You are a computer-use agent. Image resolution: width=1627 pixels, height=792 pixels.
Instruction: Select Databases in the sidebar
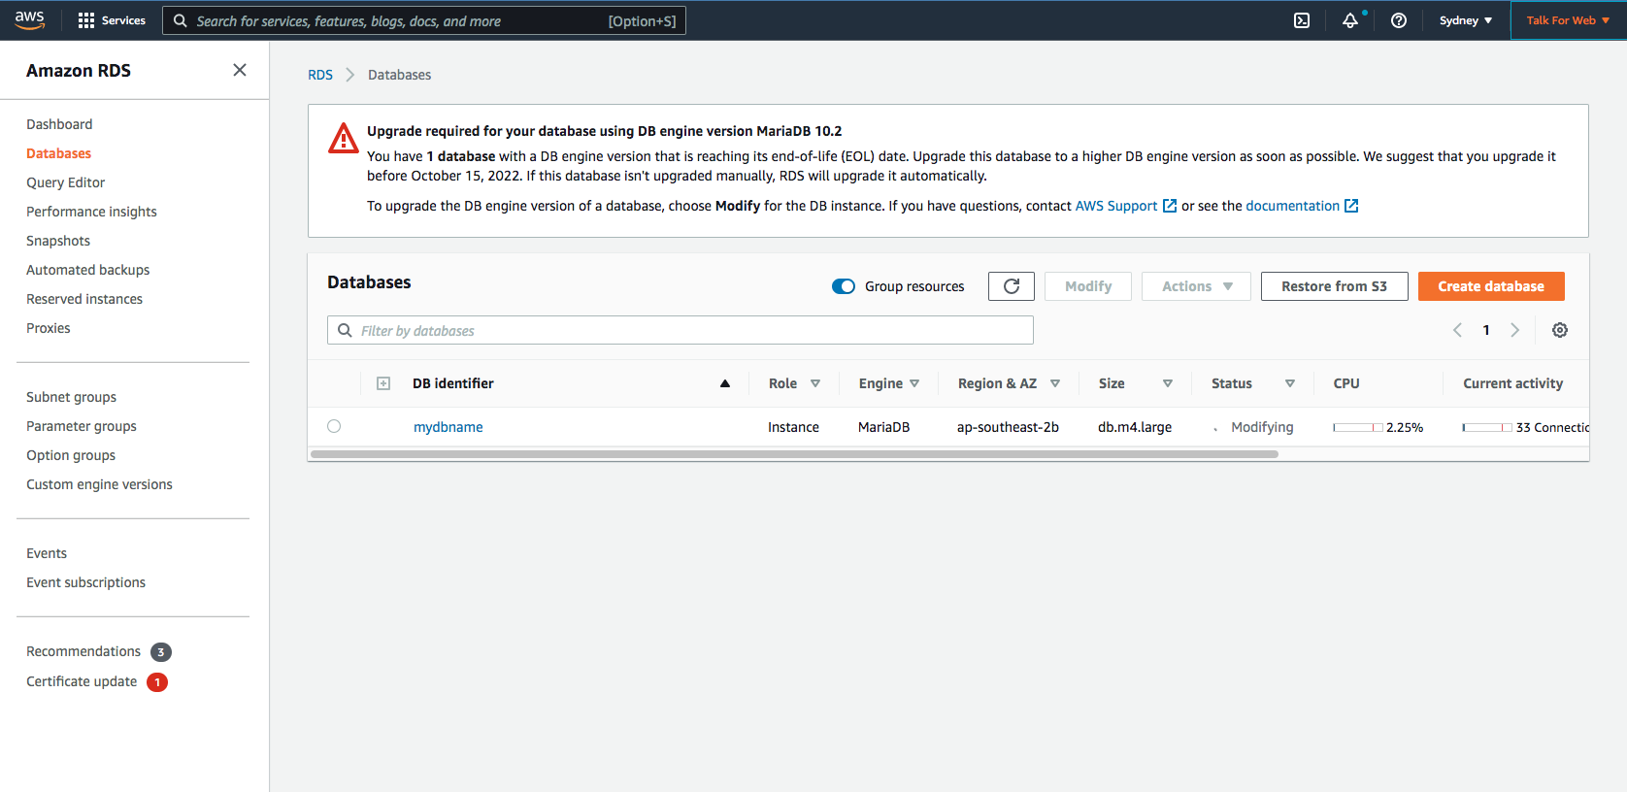pyautogui.click(x=58, y=153)
